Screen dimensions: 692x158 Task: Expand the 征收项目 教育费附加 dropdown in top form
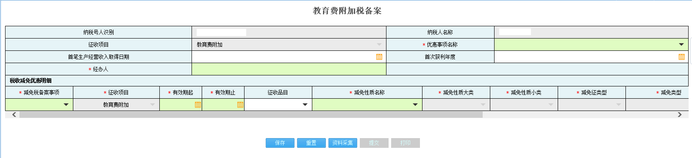379,44
